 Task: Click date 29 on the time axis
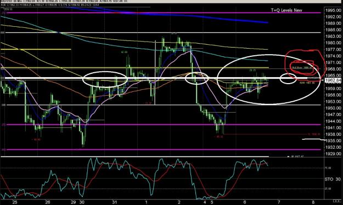coord(74,202)
